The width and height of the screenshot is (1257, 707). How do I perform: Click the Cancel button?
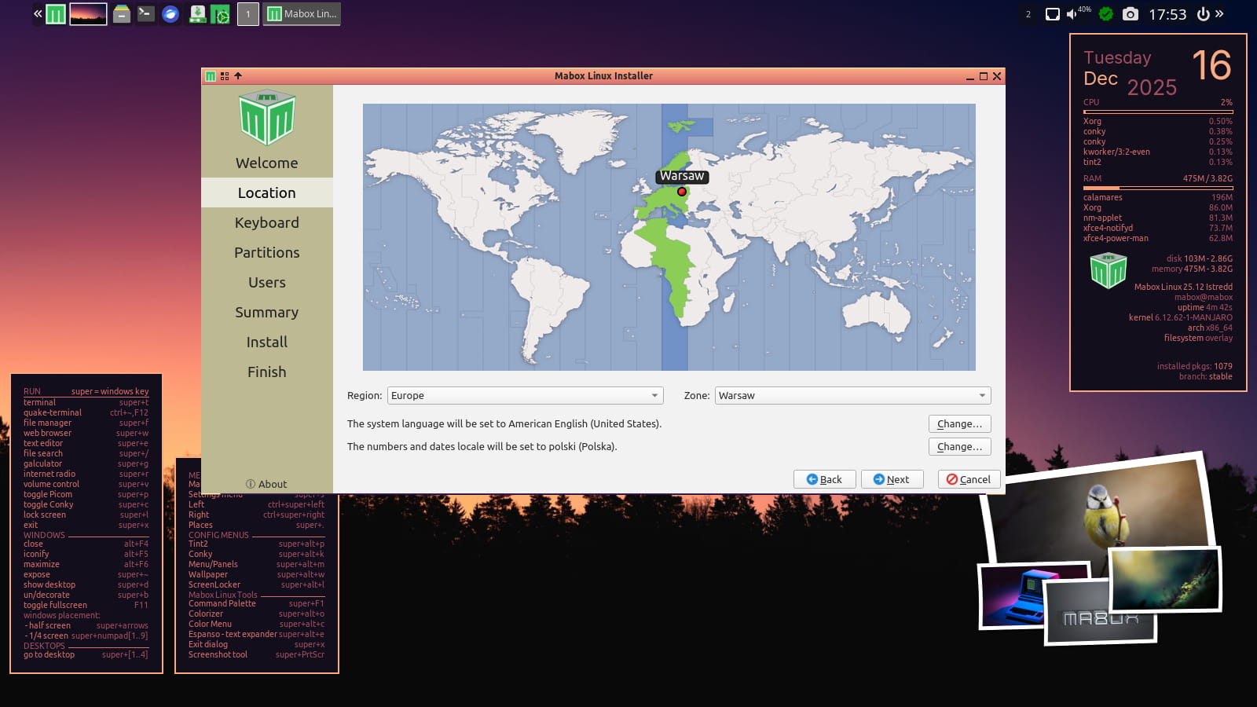pyautogui.click(x=969, y=479)
